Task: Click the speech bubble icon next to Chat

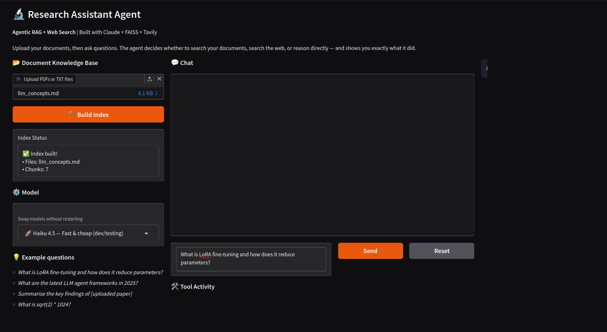Action: pos(175,62)
